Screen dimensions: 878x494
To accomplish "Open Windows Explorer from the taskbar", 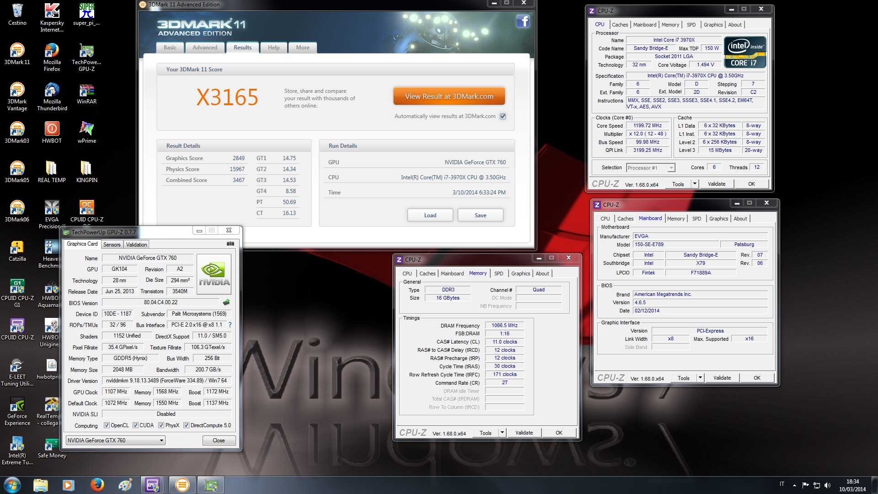I will (41, 485).
